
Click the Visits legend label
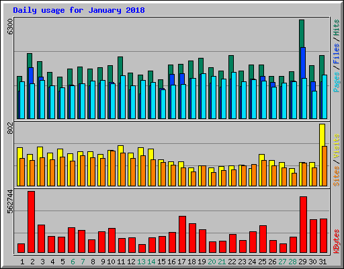click(x=337, y=146)
